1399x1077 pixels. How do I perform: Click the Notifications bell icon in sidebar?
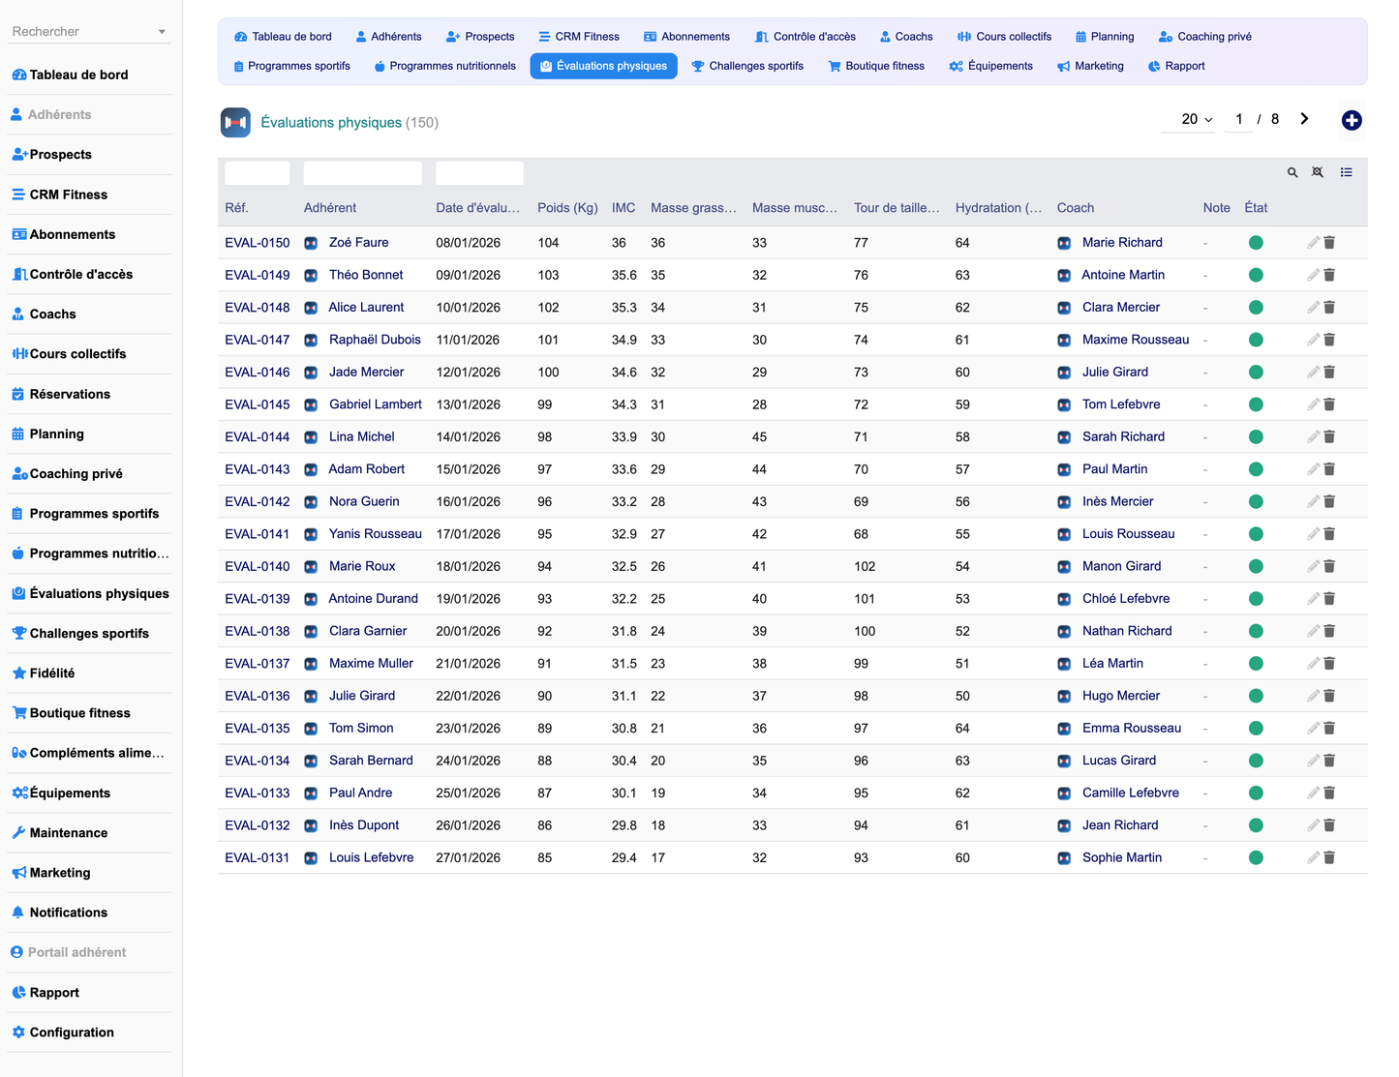point(18,912)
